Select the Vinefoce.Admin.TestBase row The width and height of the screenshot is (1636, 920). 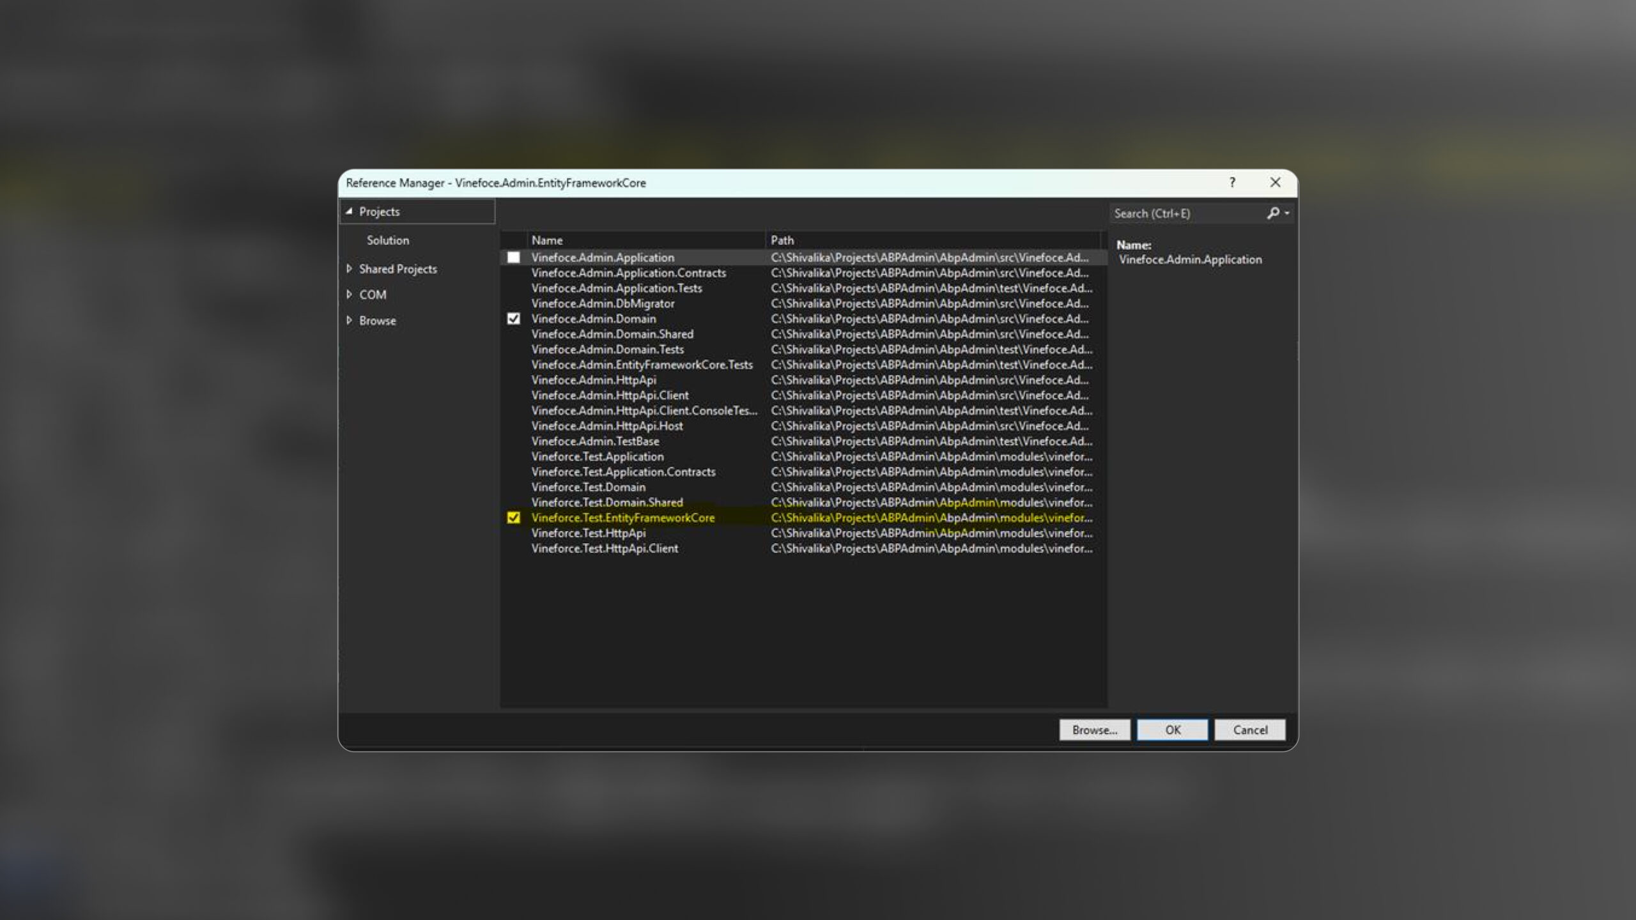803,441
